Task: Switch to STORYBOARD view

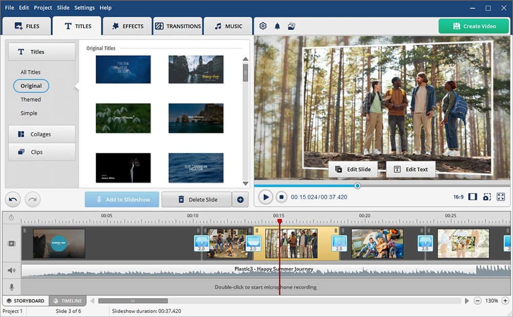Action: point(26,301)
